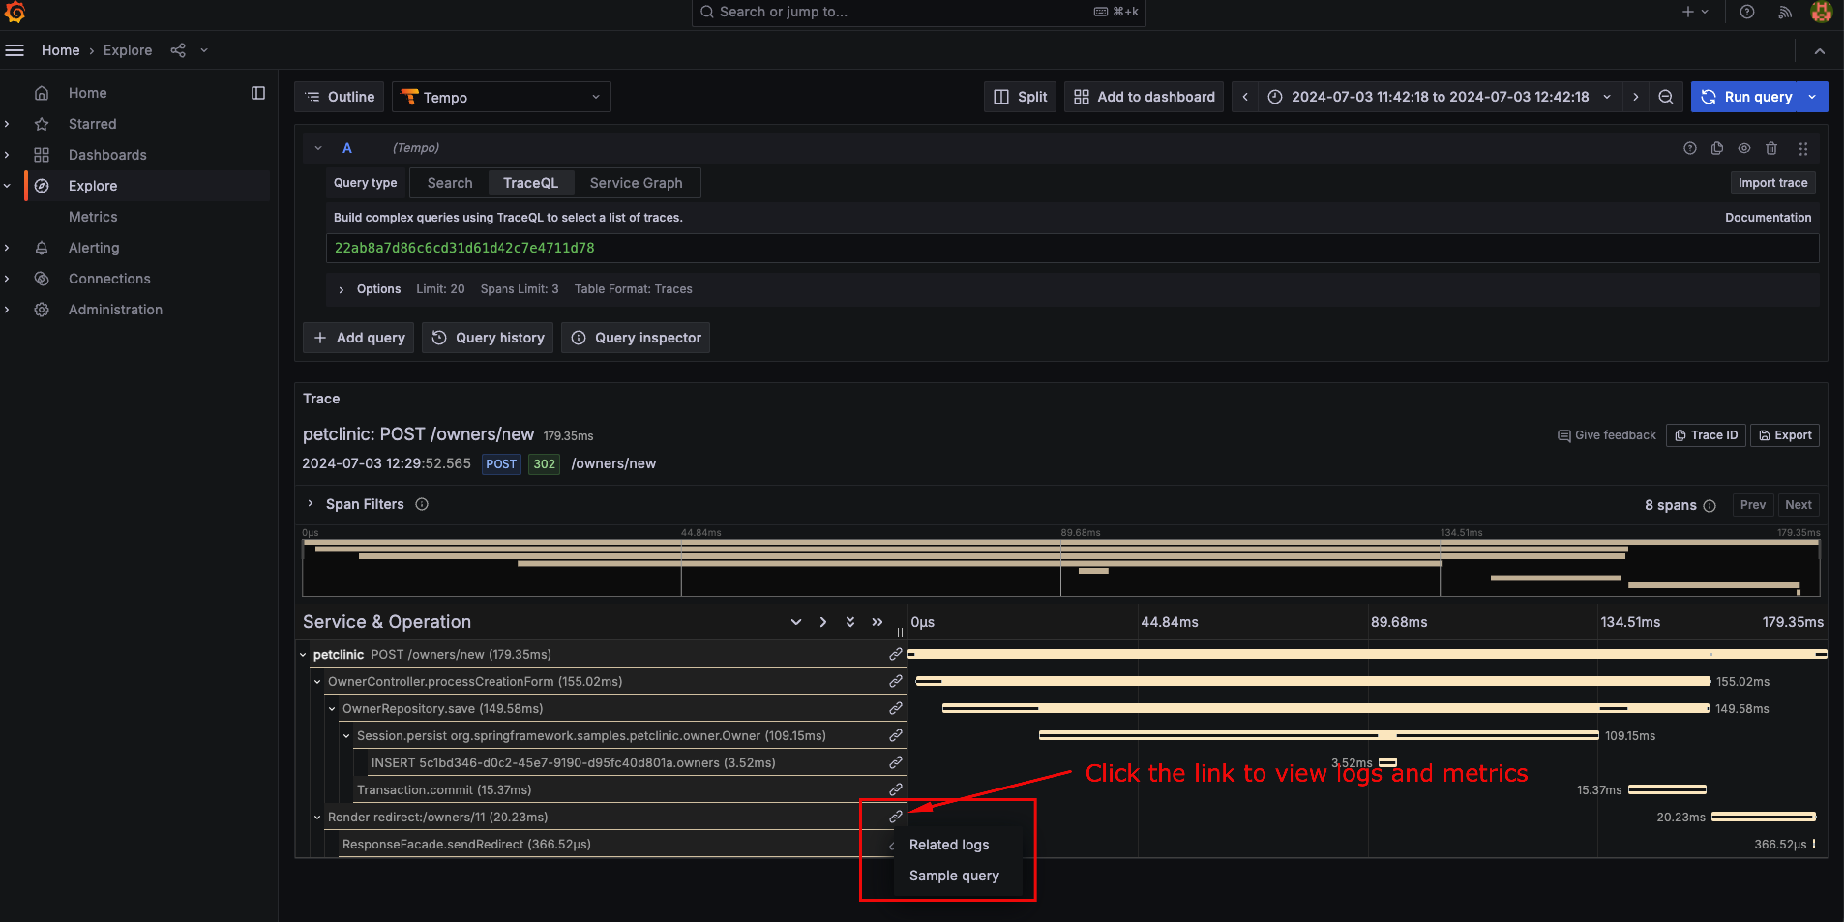This screenshot has width=1844, height=922.
Task: Open the Tempo data source dropdown
Action: point(501,97)
